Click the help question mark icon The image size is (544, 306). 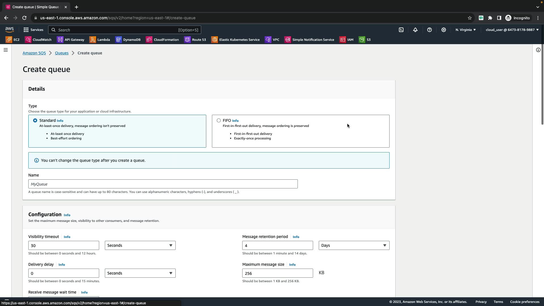[x=430, y=30]
